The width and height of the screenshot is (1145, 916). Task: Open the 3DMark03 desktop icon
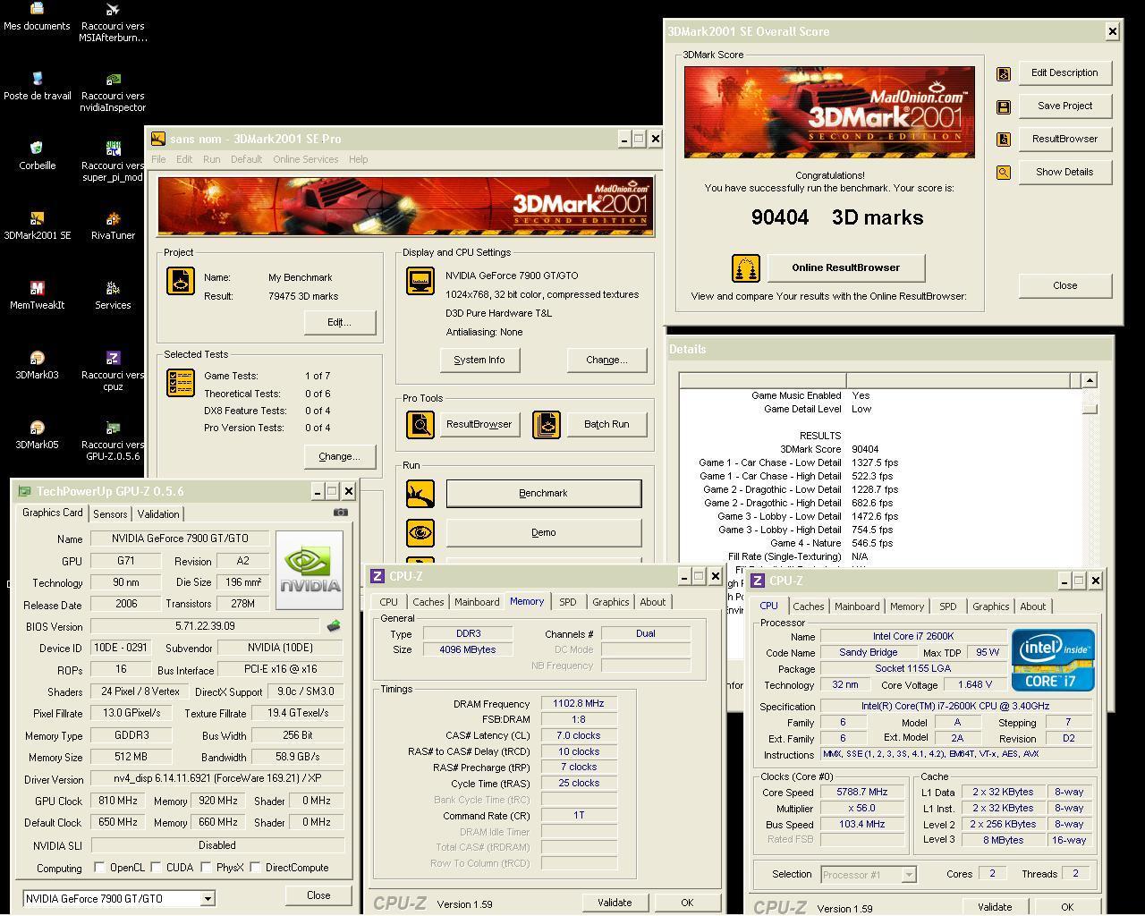point(37,359)
